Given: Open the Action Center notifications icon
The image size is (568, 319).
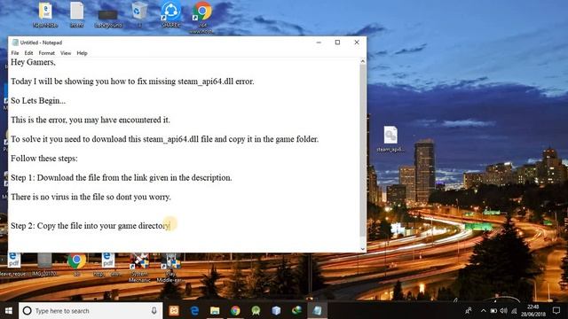Looking at the screenshot, I should pyautogui.click(x=556, y=311).
